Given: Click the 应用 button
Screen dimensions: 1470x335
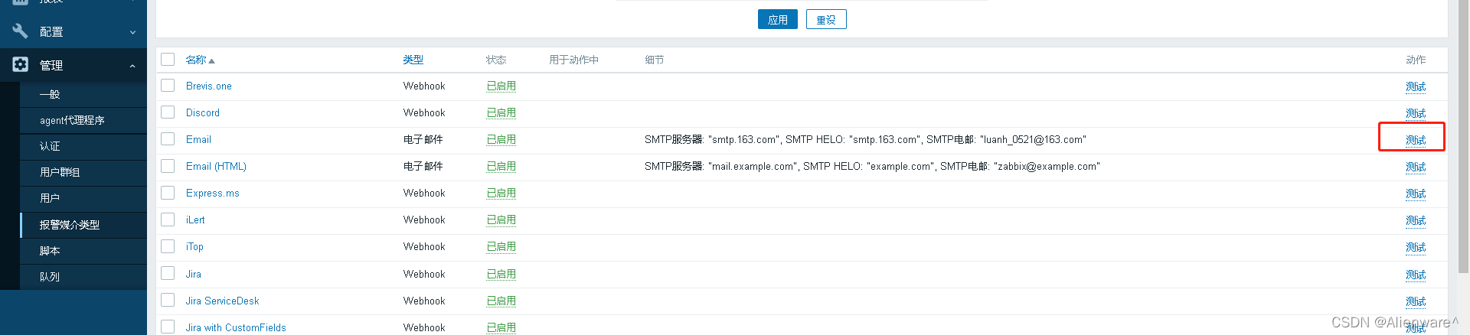Looking at the screenshot, I should (x=778, y=20).
